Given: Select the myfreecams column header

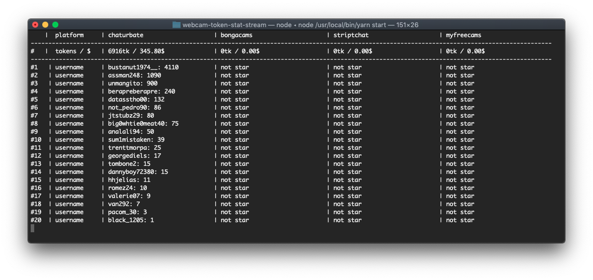Looking at the screenshot, I should pos(463,35).
